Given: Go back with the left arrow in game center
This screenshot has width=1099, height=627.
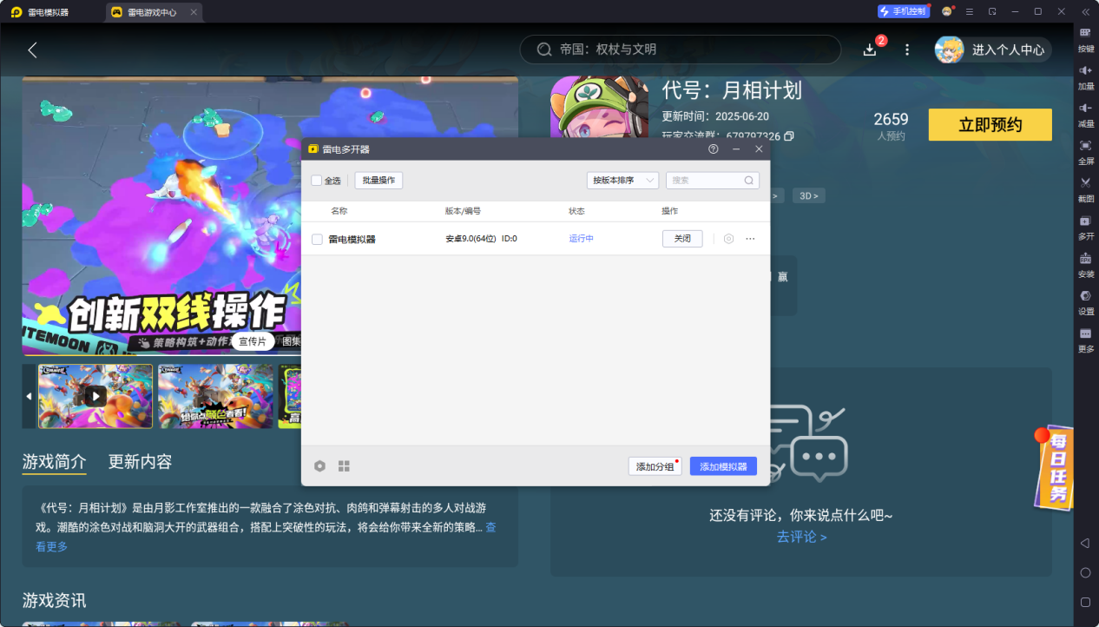Looking at the screenshot, I should 33,49.
